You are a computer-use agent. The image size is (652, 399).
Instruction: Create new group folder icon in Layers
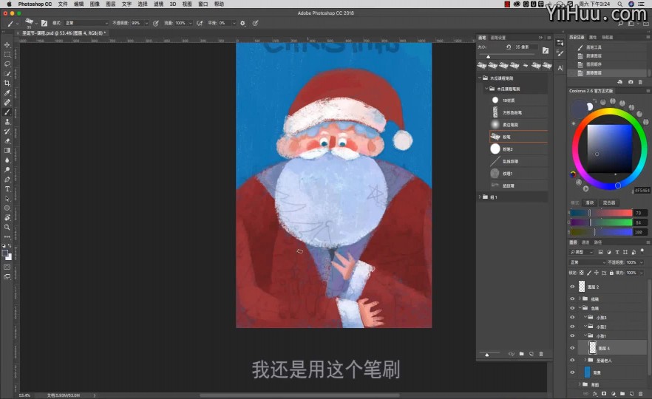tap(622, 394)
